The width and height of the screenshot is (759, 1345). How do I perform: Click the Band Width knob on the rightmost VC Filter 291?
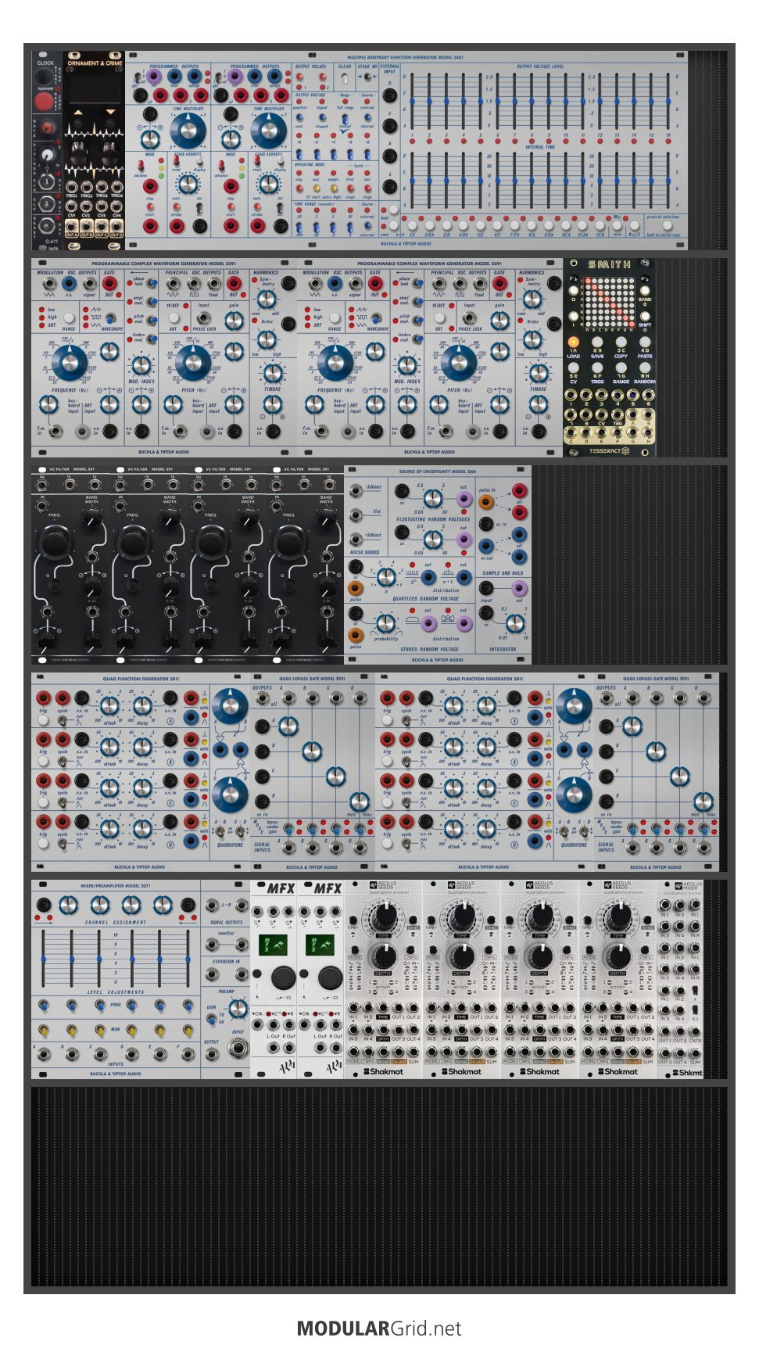[x=327, y=518]
